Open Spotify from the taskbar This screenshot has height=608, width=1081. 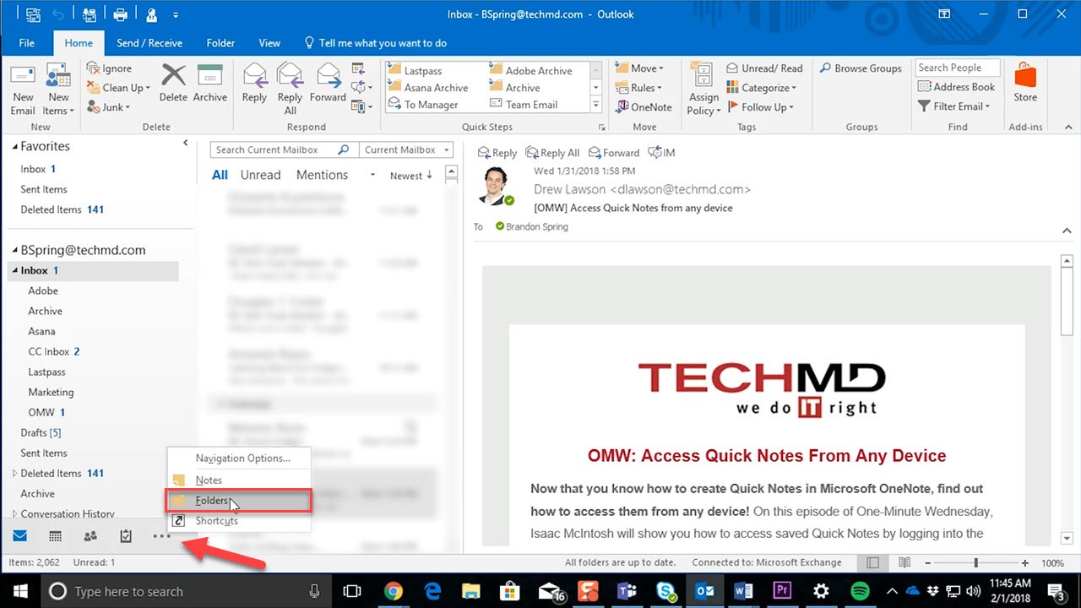(860, 591)
